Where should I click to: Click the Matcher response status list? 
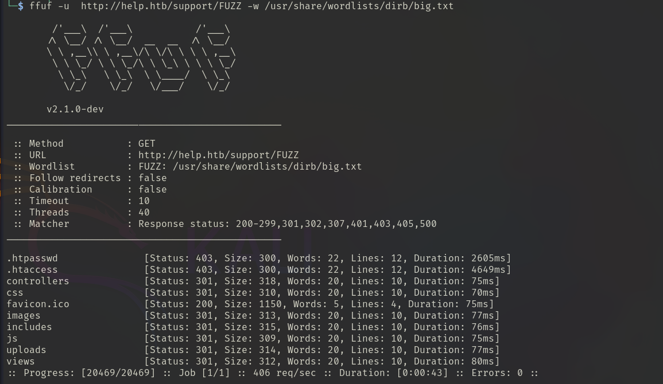[287, 224]
